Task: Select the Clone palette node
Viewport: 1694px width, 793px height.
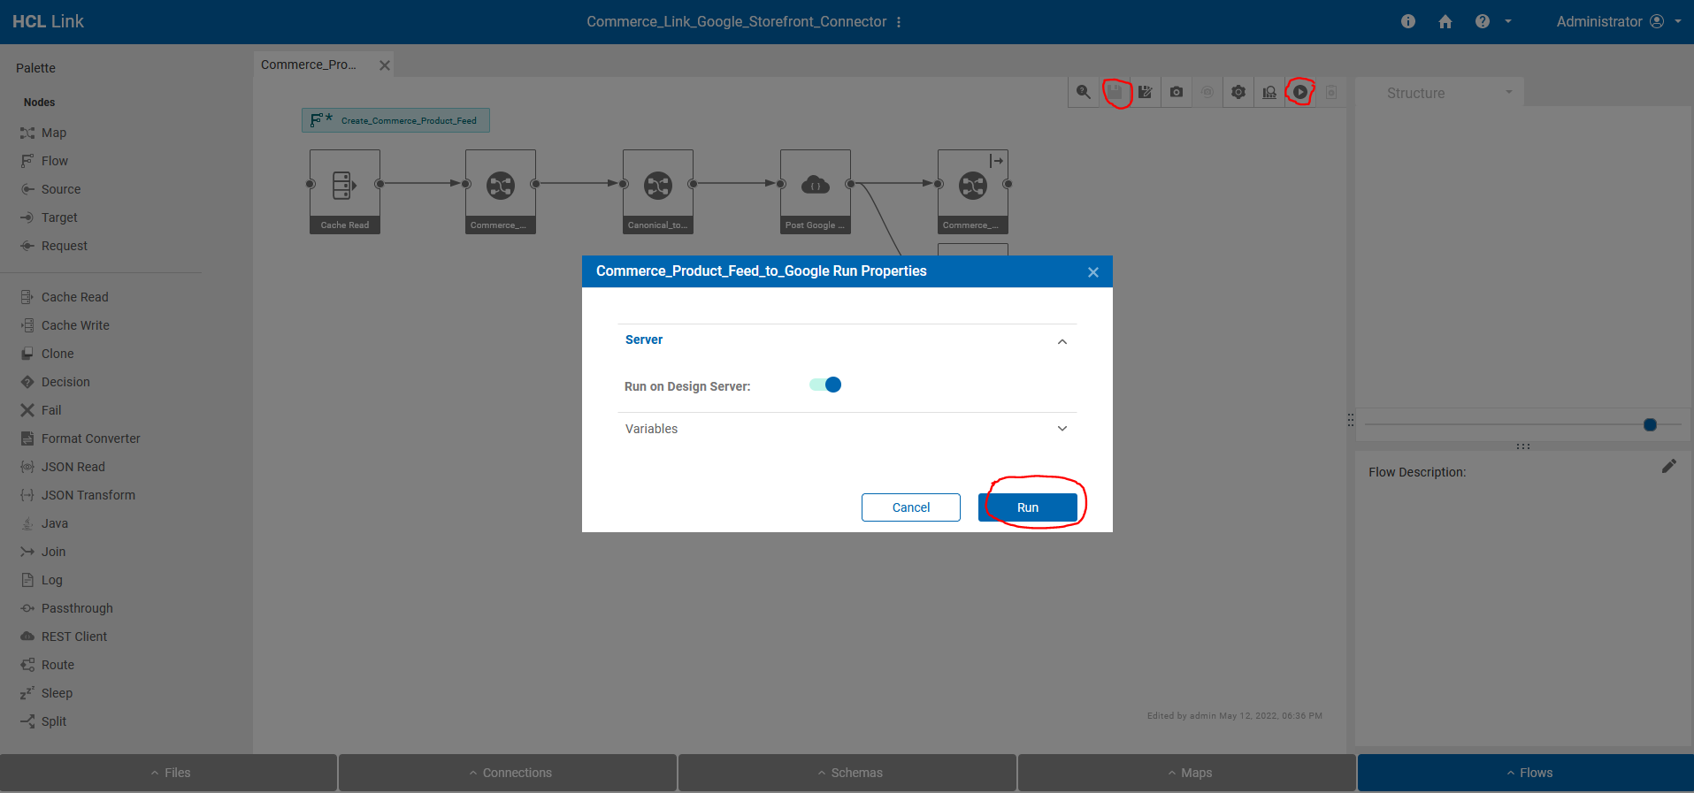Action: coord(47,354)
